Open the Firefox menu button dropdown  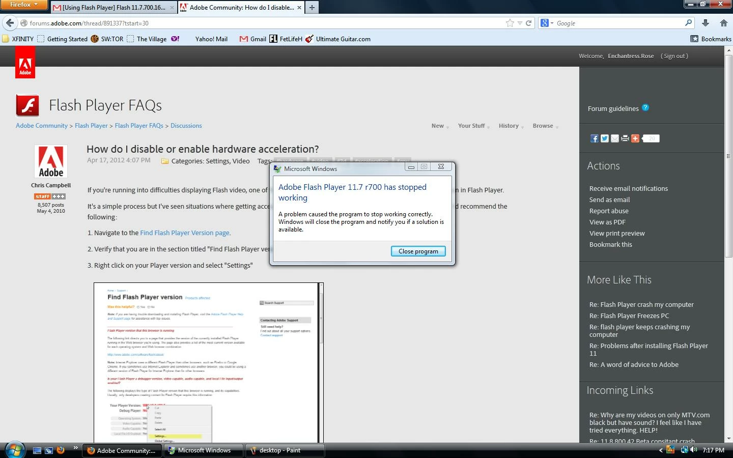click(x=24, y=5)
